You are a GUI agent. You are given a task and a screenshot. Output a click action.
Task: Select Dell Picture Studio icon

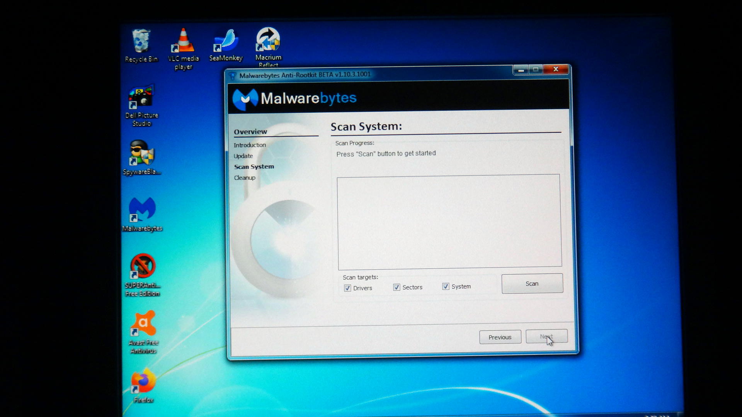coord(141,106)
